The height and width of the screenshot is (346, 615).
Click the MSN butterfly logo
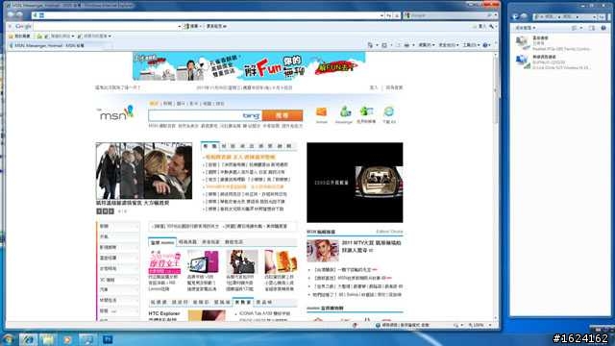(115, 113)
